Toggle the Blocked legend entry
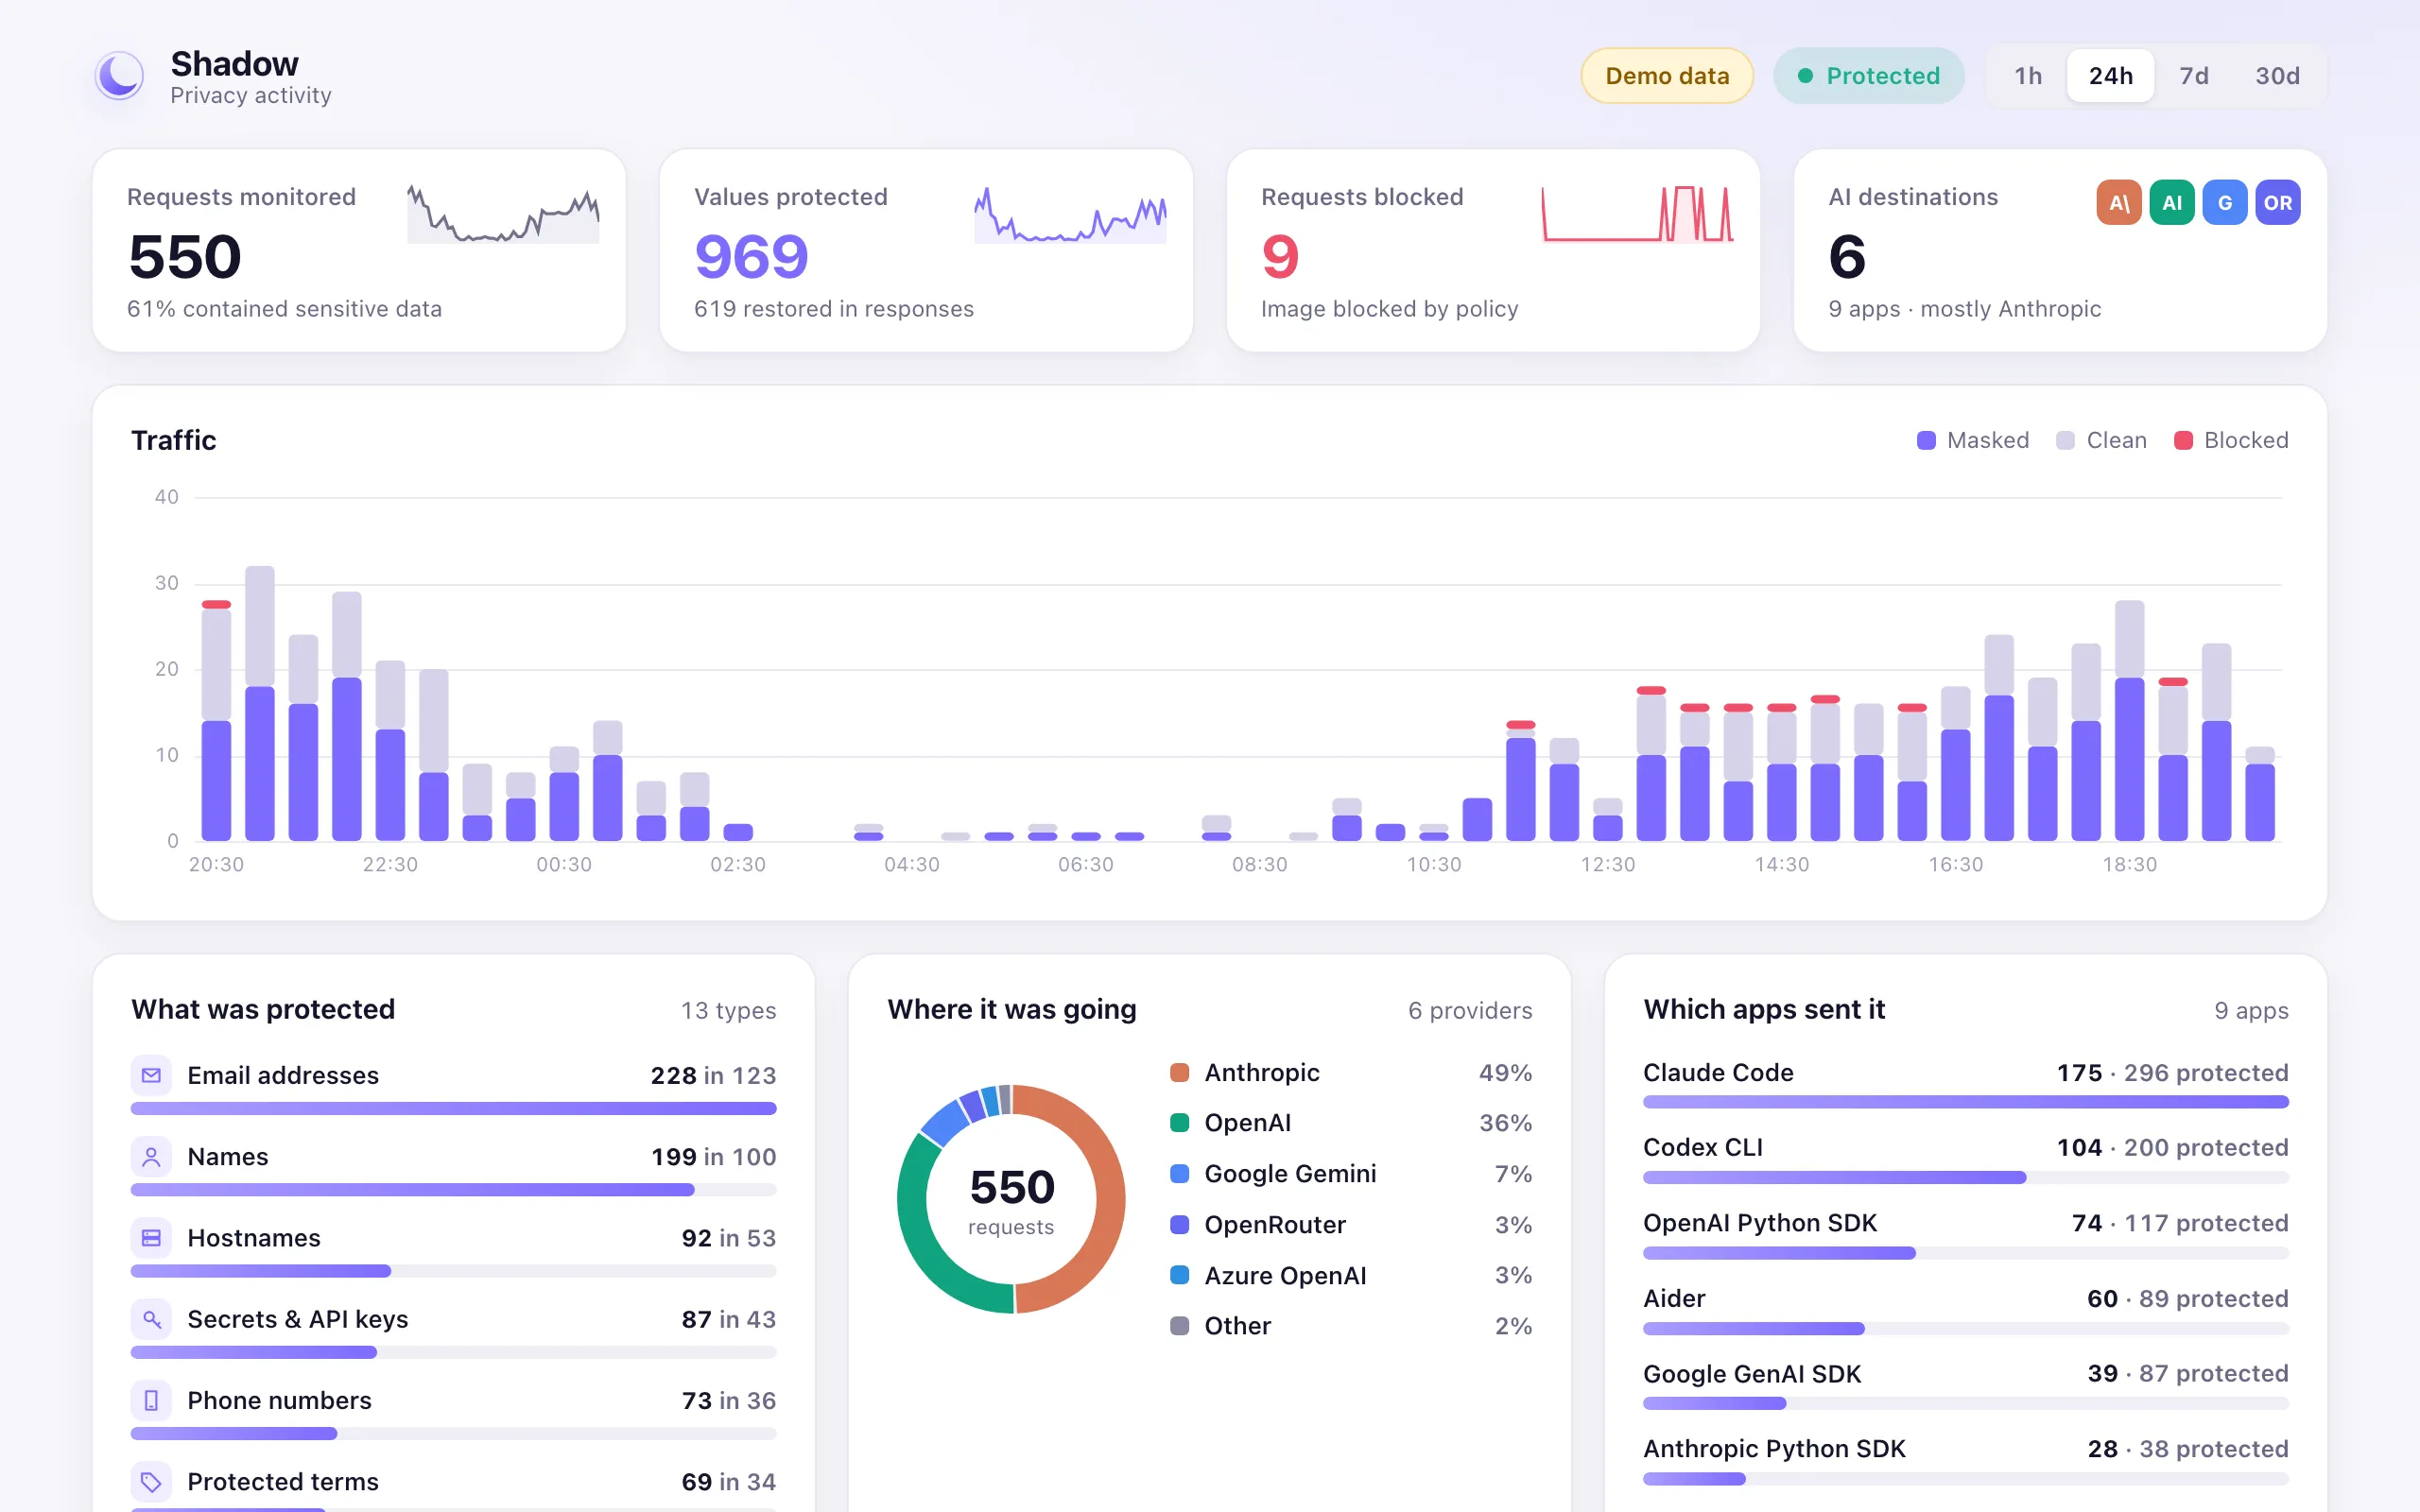Image resolution: width=2420 pixels, height=1512 pixels. coord(2231,440)
